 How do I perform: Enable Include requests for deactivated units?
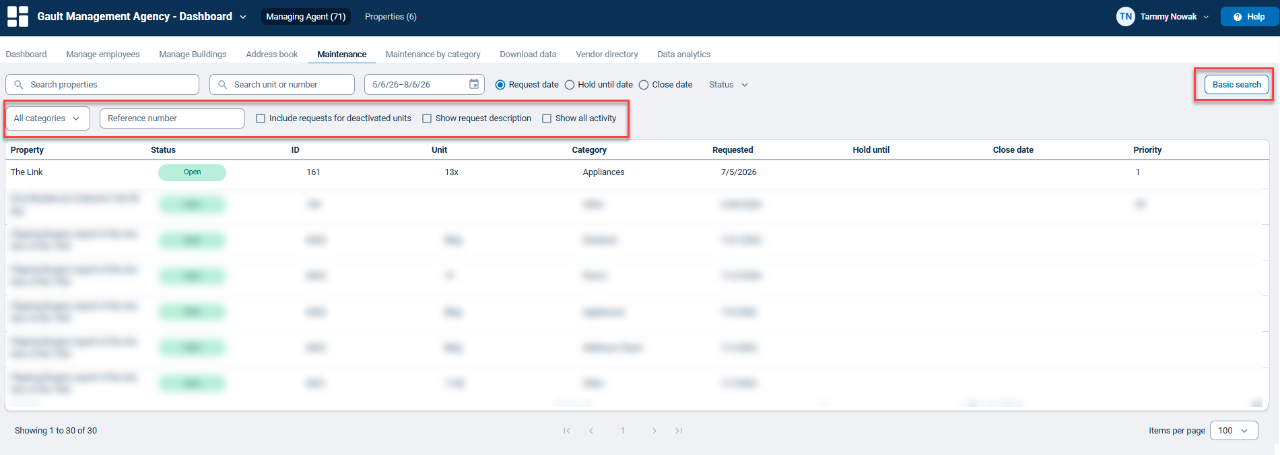pos(261,118)
